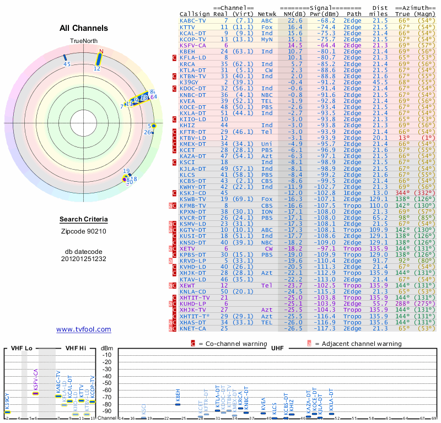Click the 45.5 distance in K39GY row
The height and width of the screenshot is (423, 441).
[x=380, y=83]
